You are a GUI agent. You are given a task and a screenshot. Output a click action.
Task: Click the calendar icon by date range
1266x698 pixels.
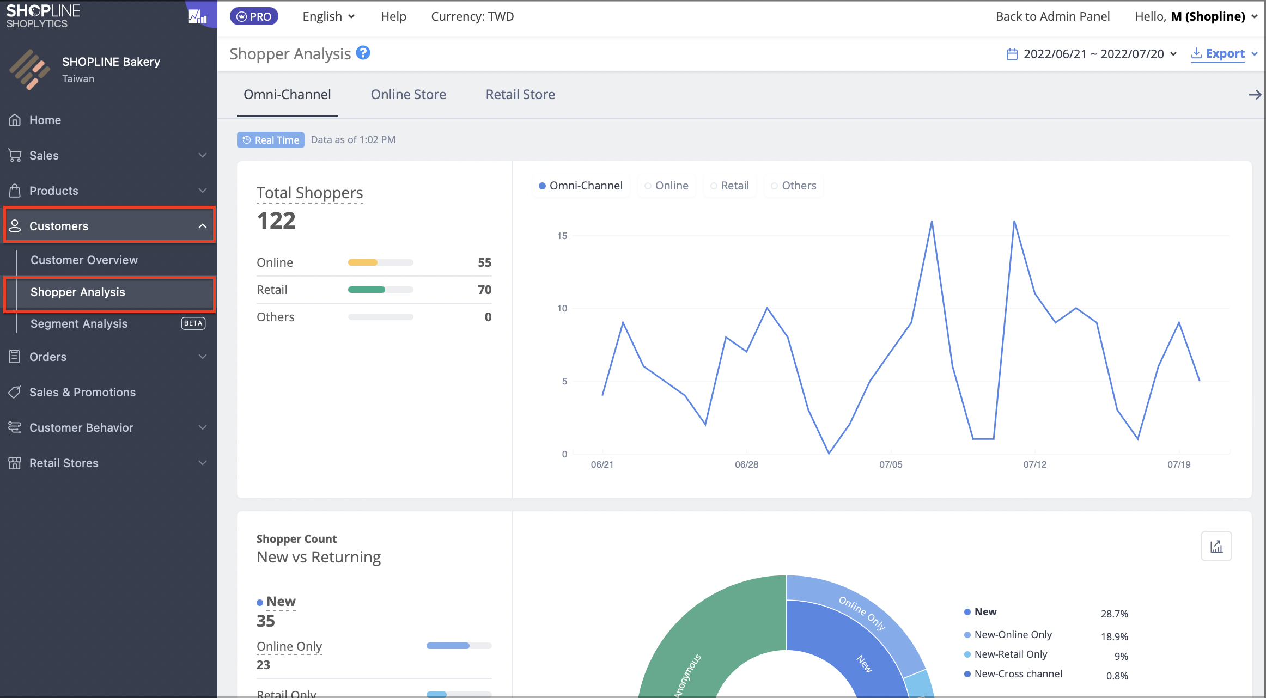(x=1012, y=54)
